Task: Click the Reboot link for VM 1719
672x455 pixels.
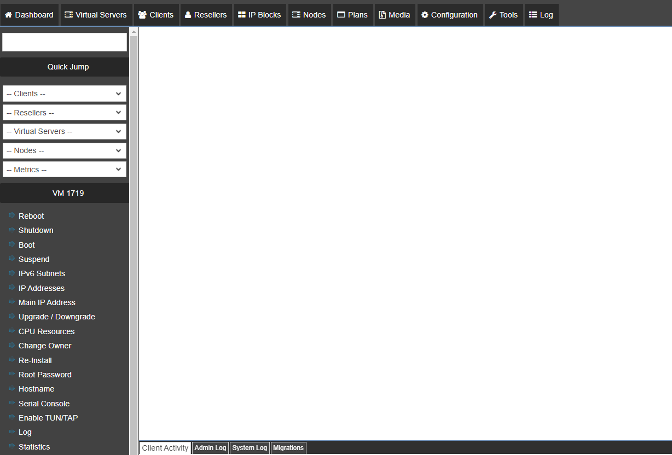Action: point(31,216)
